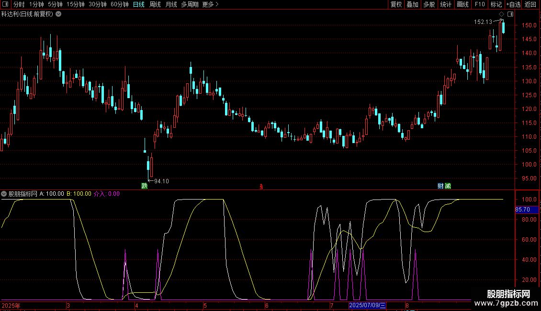
Task: Click the 叠加 overlay button
Action: click(x=412, y=4)
